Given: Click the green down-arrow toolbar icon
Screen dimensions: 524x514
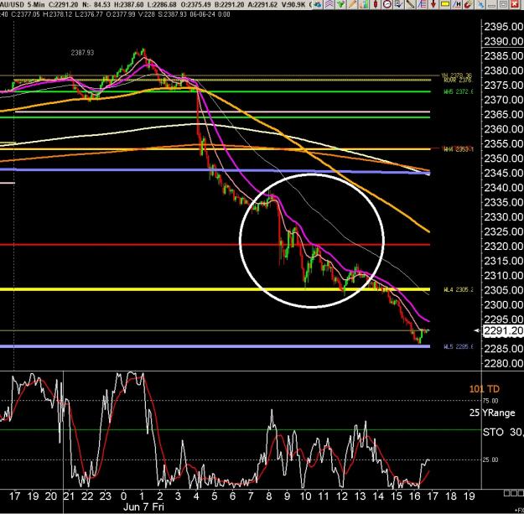Looking at the screenshot, I should coord(340,4).
